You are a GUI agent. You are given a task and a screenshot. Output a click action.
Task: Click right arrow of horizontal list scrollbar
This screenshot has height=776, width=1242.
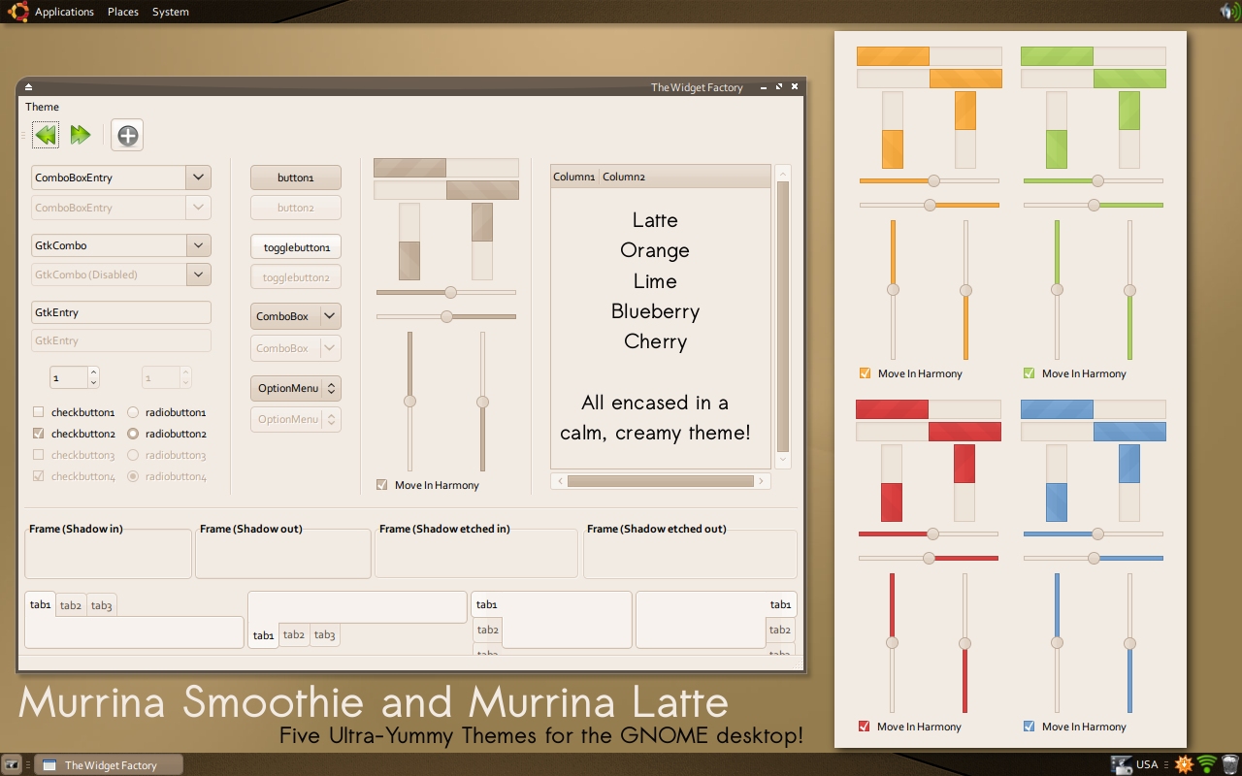click(x=762, y=481)
